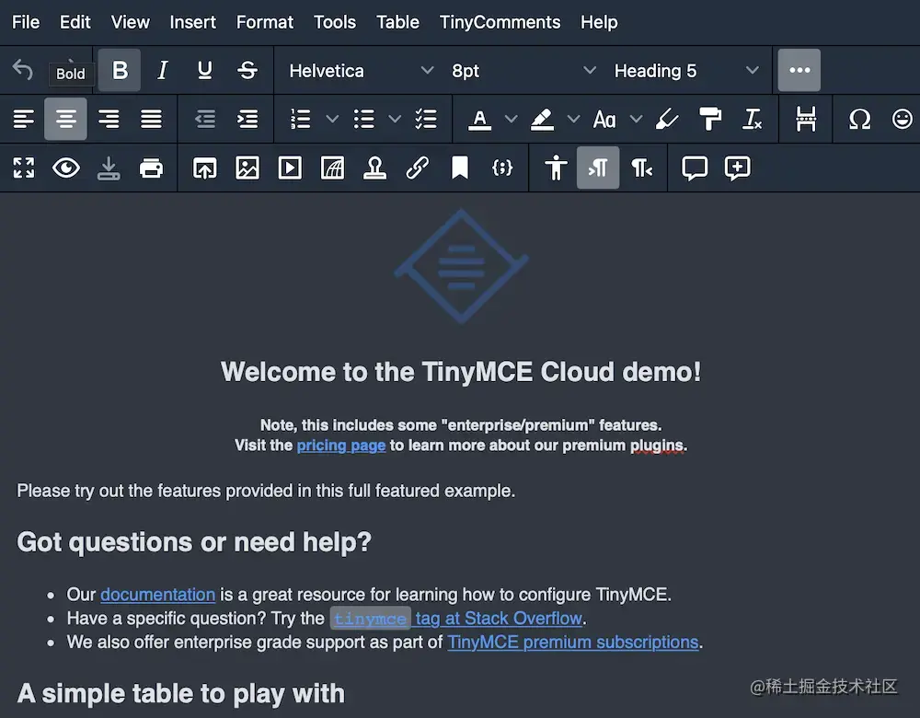Insert numbered list
The height and width of the screenshot is (718, 920).
coord(301,119)
